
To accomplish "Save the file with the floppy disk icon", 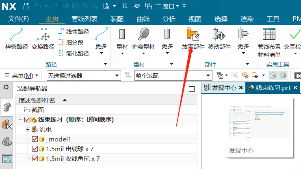I will point(26,6).
